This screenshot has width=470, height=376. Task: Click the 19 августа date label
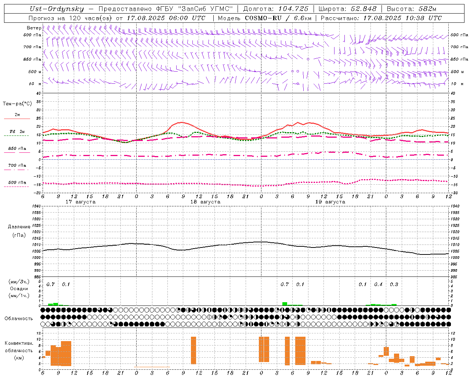pos(330,202)
